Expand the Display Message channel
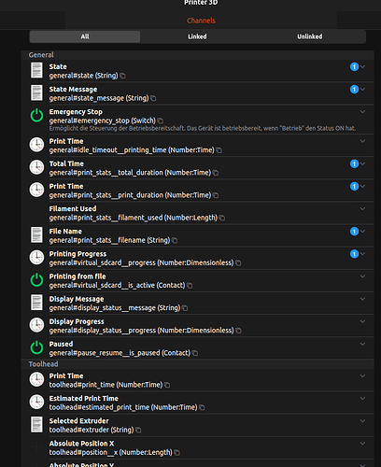Screen dimensions: 381x467 [362, 299]
